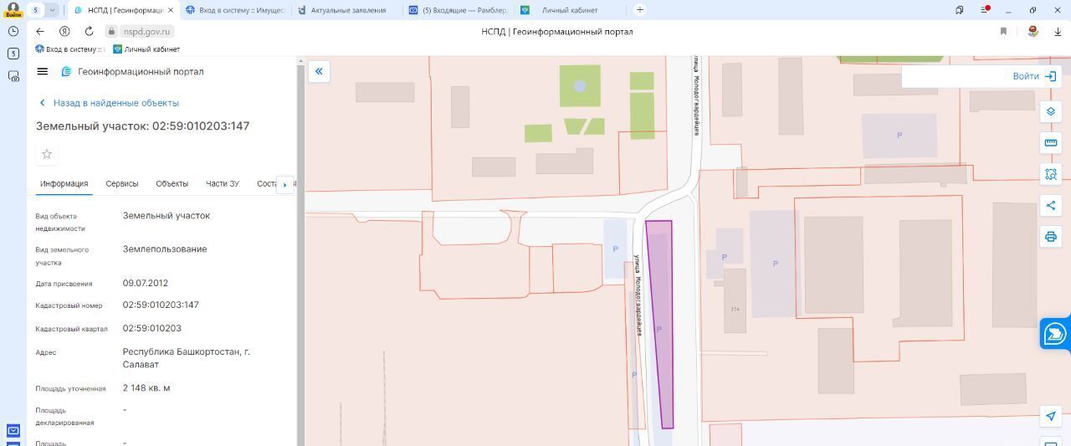1071x446 pixels.
Task: Click the side panel vertical scrollbar
Action: tap(300, 251)
